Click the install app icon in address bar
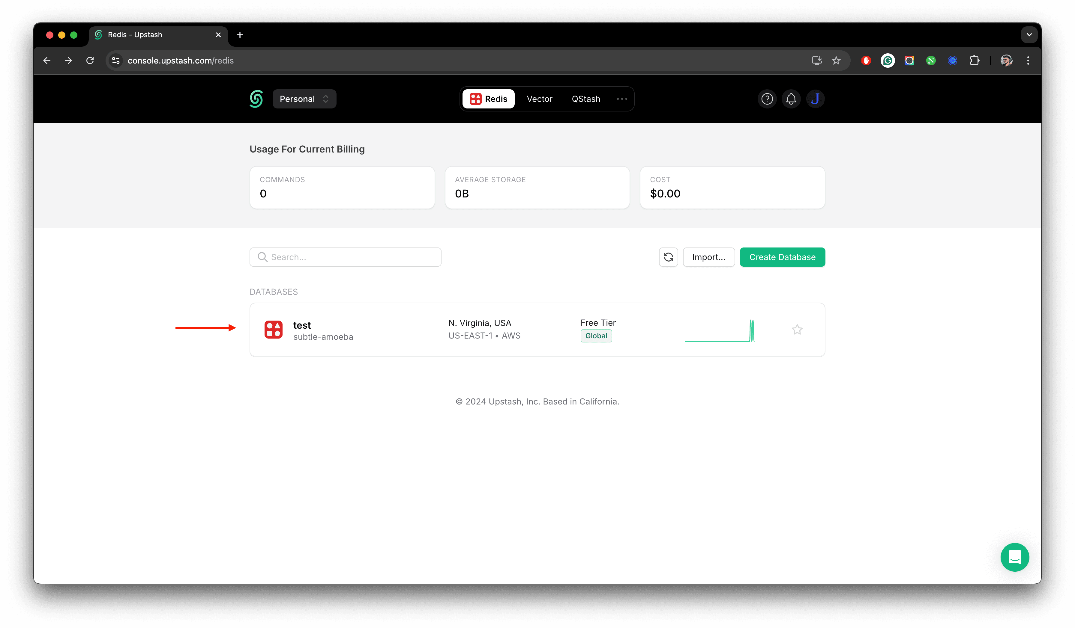 816,61
